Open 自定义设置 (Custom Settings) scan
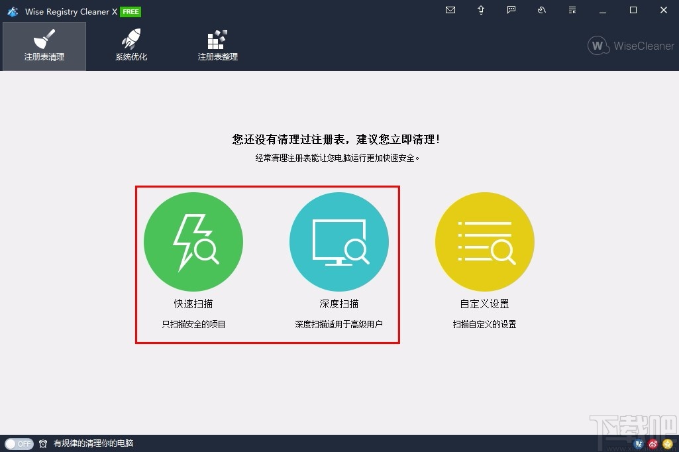The width and height of the screenshot is (679, 452). (x=484, y=241)
